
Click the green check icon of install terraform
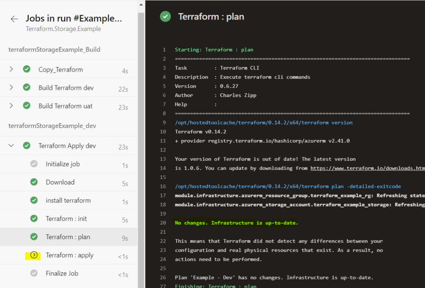point(34,200)
